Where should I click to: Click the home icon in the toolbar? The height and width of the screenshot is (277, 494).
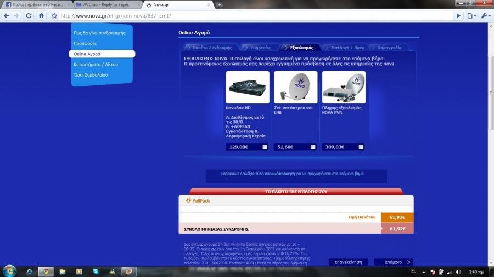coord(41,16)
